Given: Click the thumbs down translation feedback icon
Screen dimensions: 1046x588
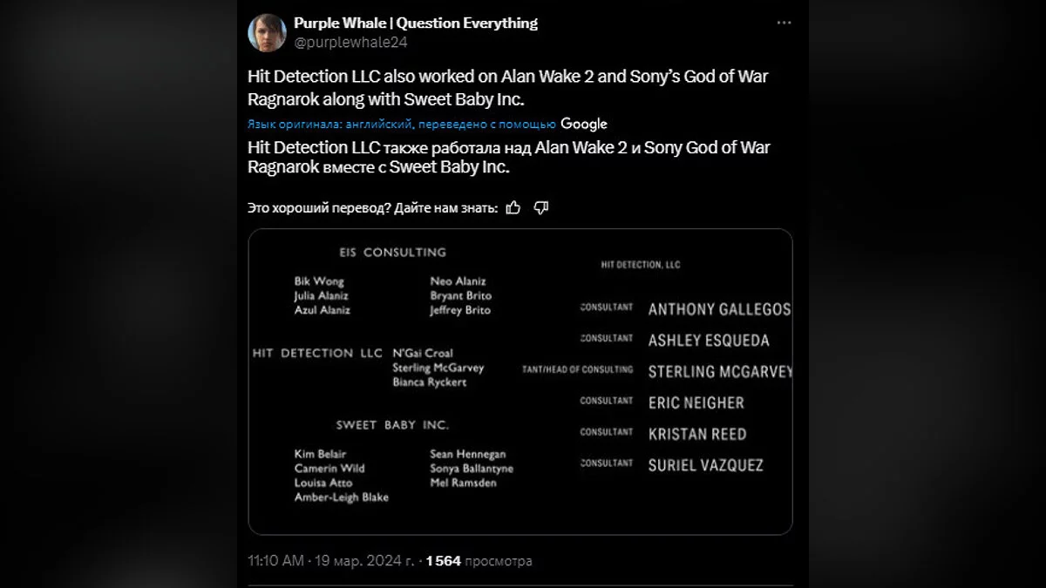Looking at the screenshot, I should [540, 207].
